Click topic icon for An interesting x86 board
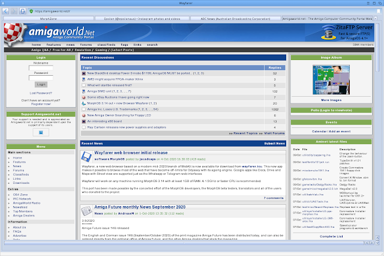Image resolution: width=384 pixels, height=256 pixels. (84, 121)
